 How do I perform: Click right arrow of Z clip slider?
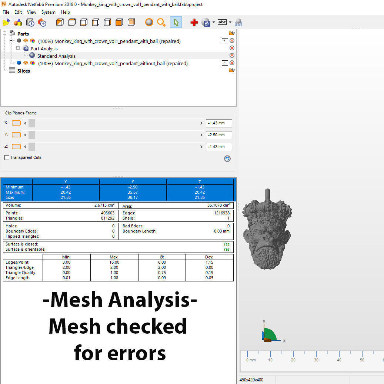click(x=201, y=147)
